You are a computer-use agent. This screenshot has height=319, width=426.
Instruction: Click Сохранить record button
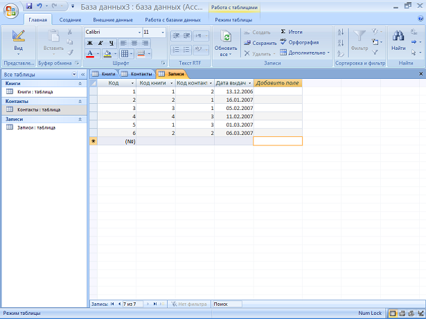pos(260,43)
